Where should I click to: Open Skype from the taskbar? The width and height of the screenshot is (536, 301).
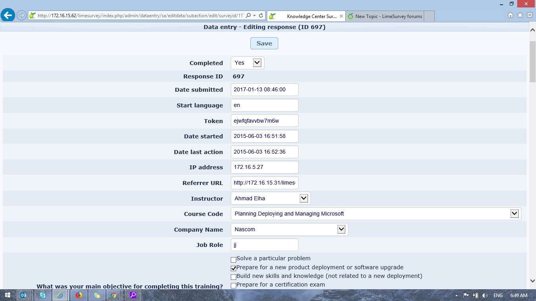coord(43,295)
